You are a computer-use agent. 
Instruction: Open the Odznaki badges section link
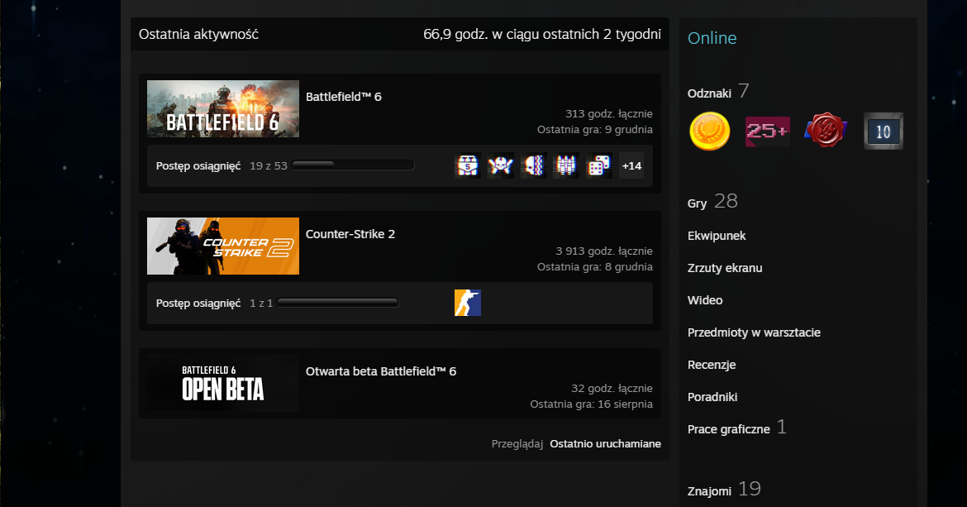pyautogui.click(x=709, y=93)
